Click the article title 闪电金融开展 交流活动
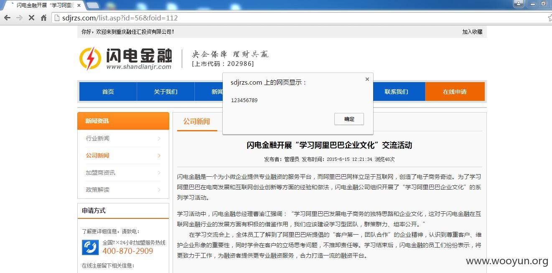Image resolution: width=552 pixels, height=273 pixels. coord(329,145)
